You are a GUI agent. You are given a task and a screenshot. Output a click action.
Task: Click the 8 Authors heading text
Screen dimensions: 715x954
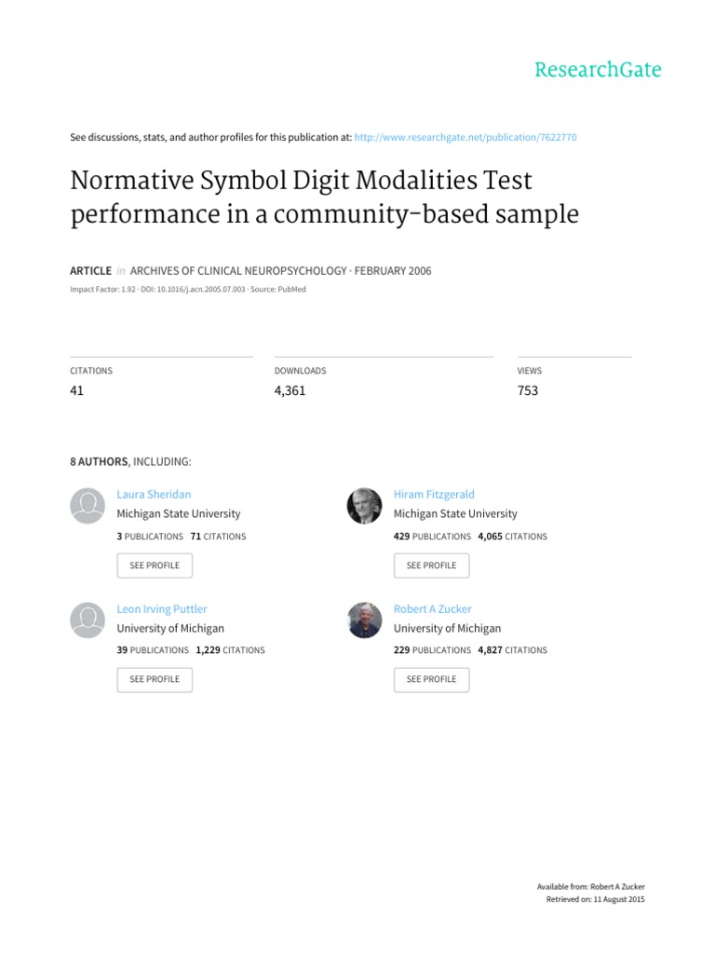coord(131,461)
